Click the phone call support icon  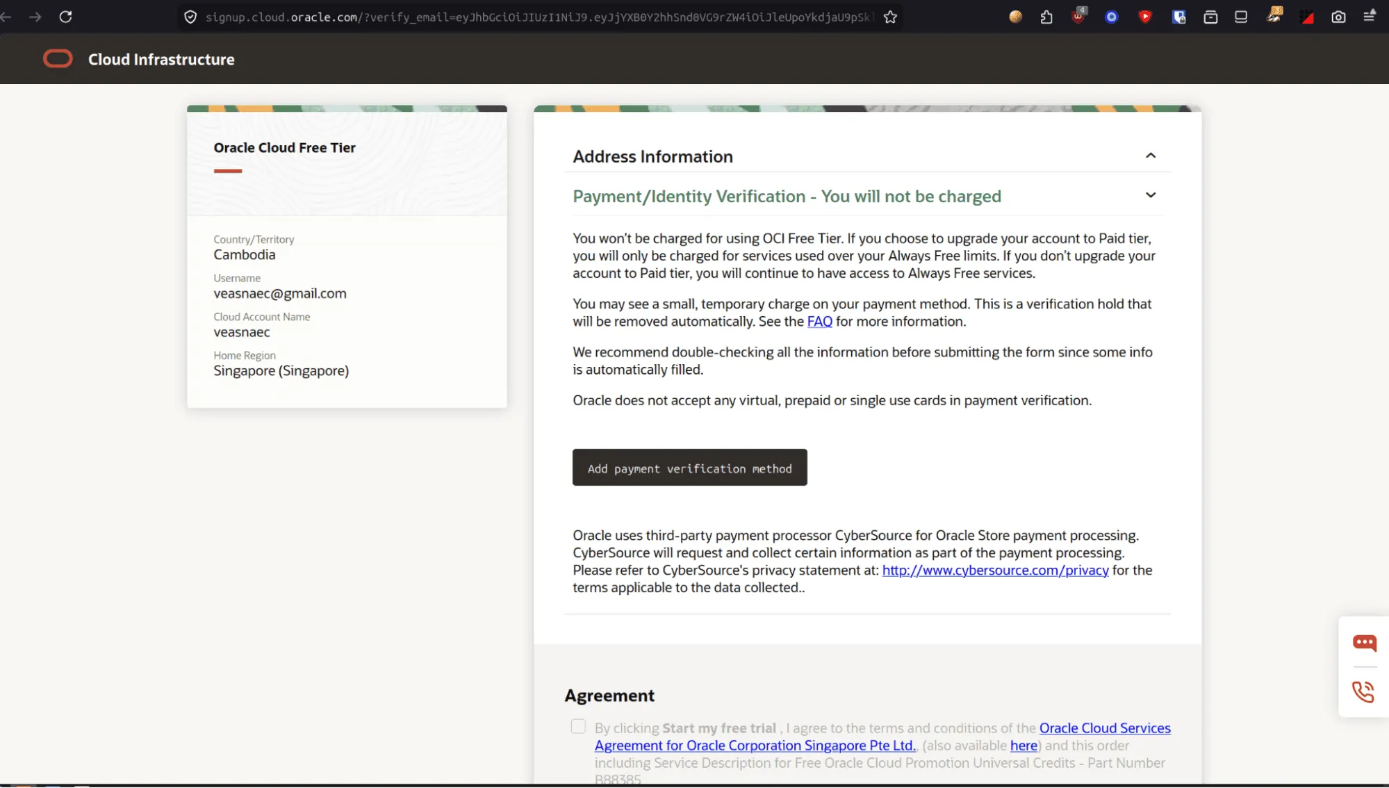[1363, 691]
